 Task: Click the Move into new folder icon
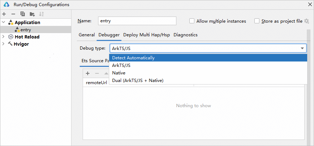coord(32,14)
